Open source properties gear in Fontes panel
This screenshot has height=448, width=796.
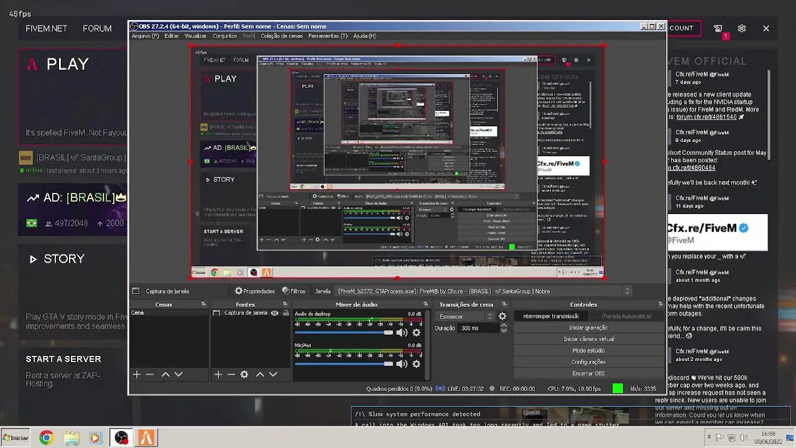point(244,374)
